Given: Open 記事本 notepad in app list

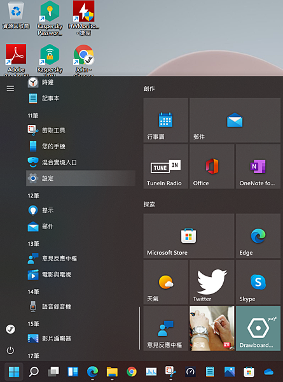Looking at the screenshot, I should point(81,98).
